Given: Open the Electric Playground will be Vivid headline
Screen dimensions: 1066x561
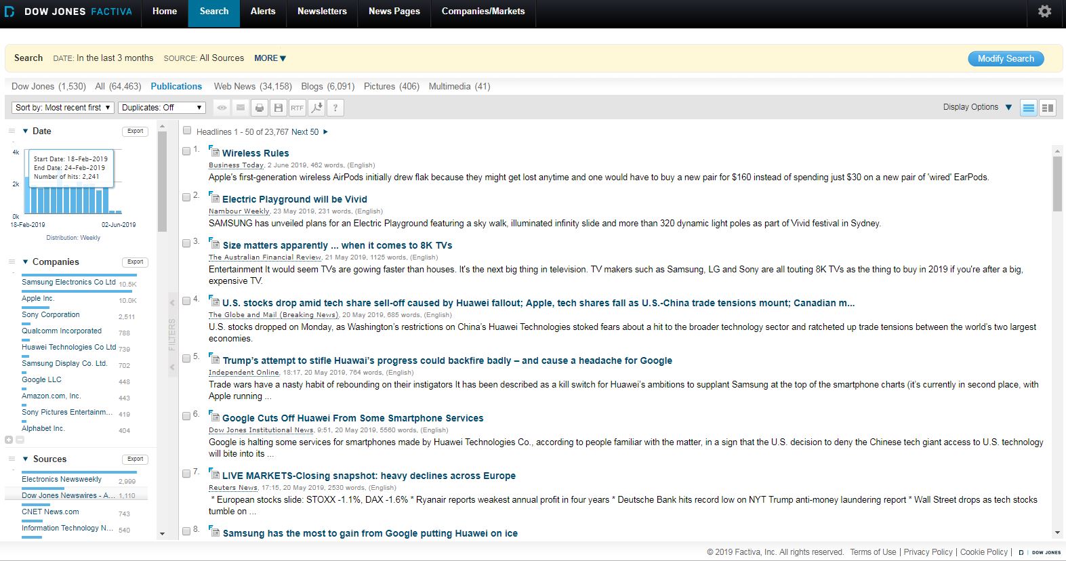Looking at the screenshot, I should click(294, 199).
